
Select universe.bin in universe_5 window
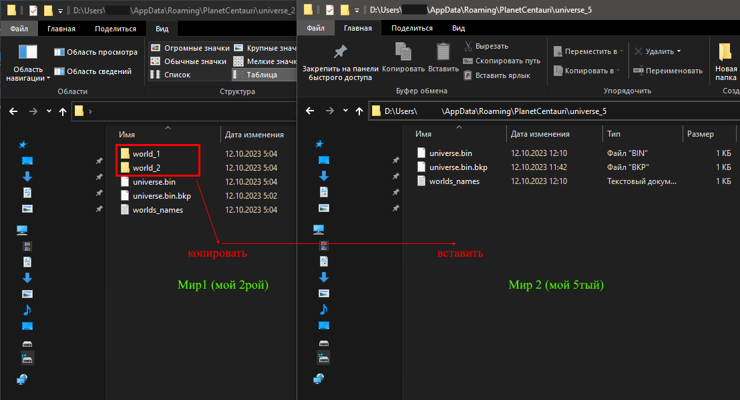point(445,153)
